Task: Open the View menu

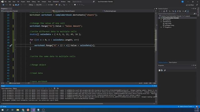Action: click(14, 2)
